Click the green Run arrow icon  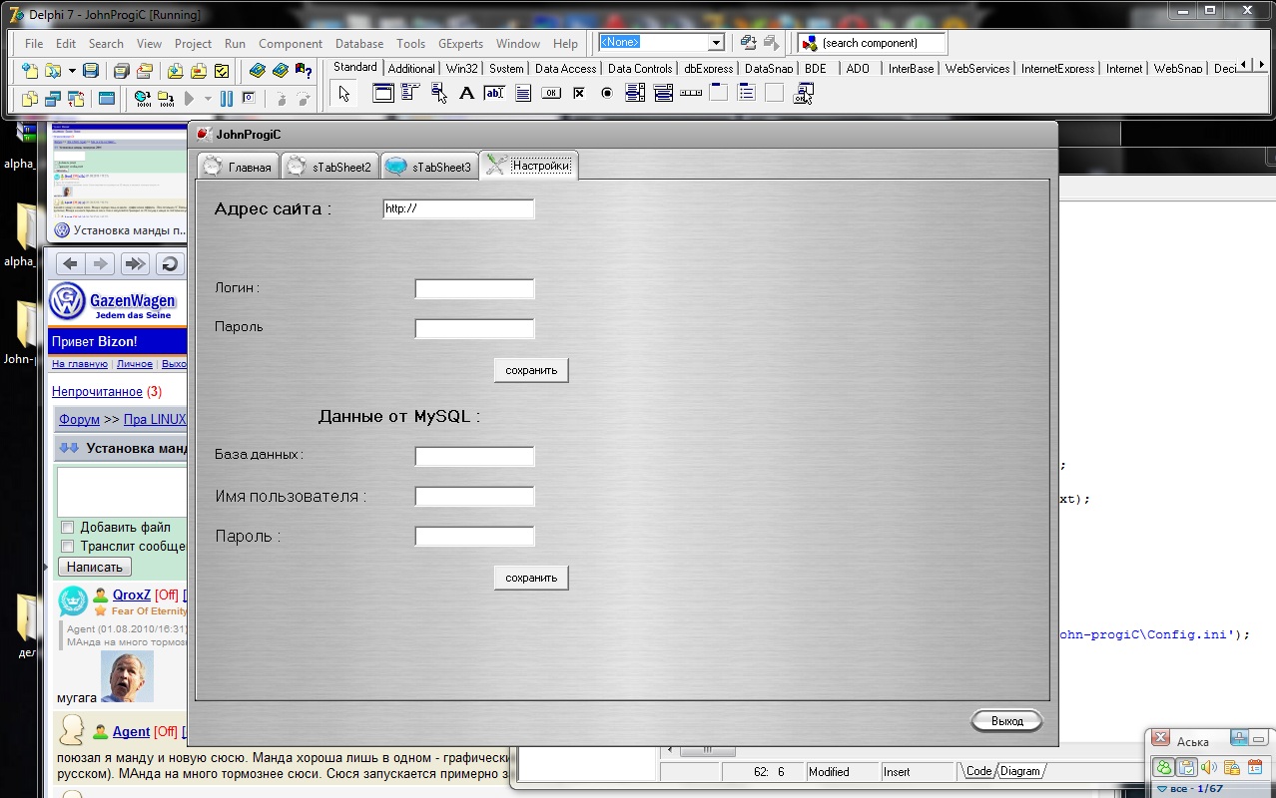pos(190,98)
